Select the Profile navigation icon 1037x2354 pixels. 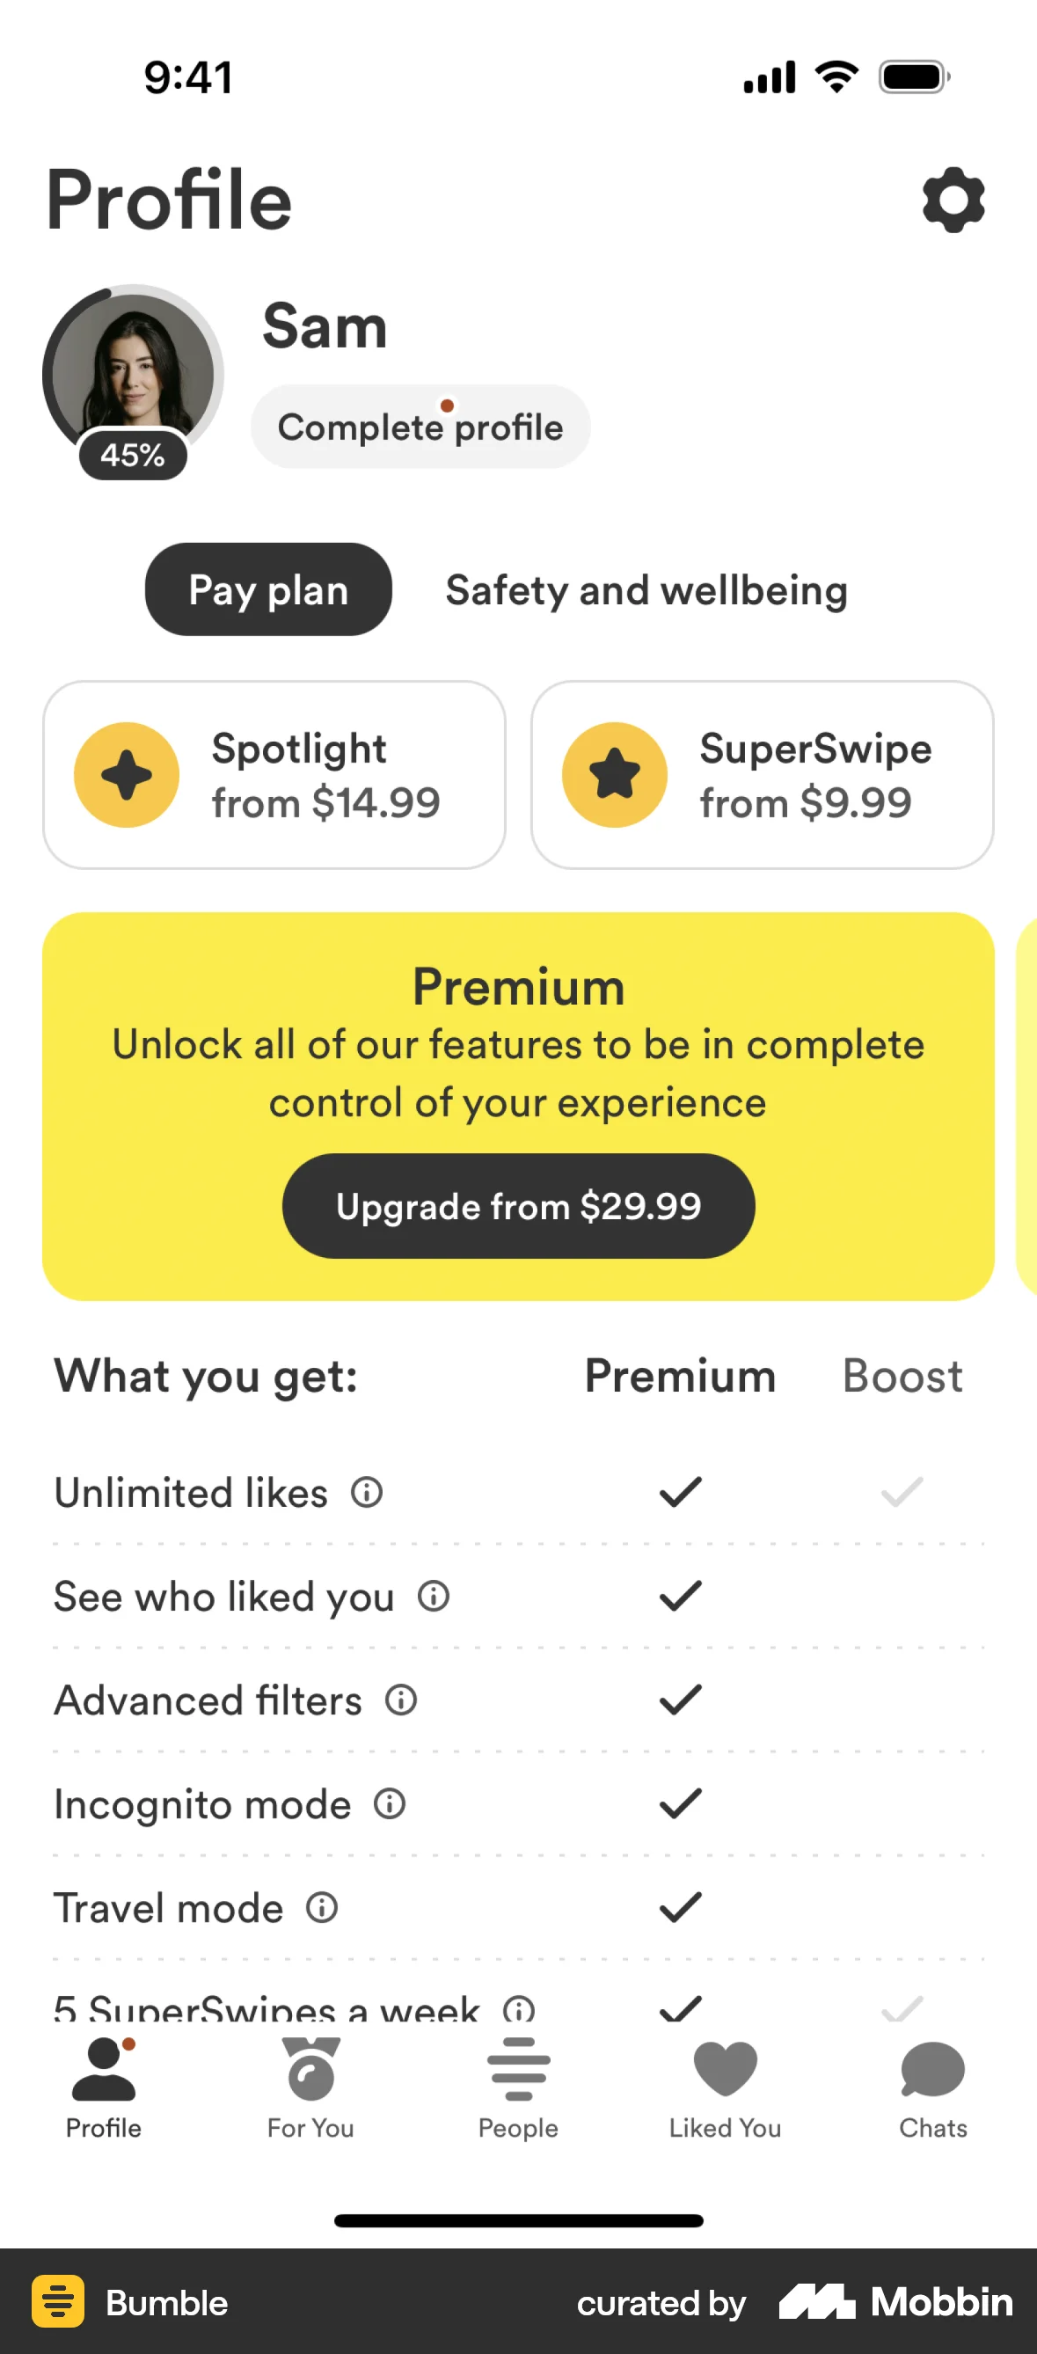click(103, 2071)
